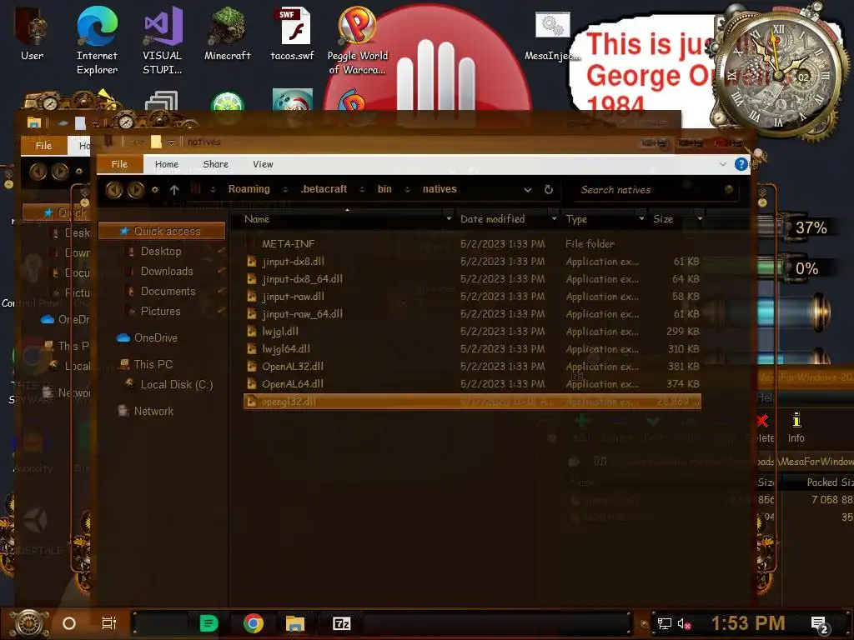The image size is (854, 640).
Task: Open the address bar history dropdown
Action: 527,189
